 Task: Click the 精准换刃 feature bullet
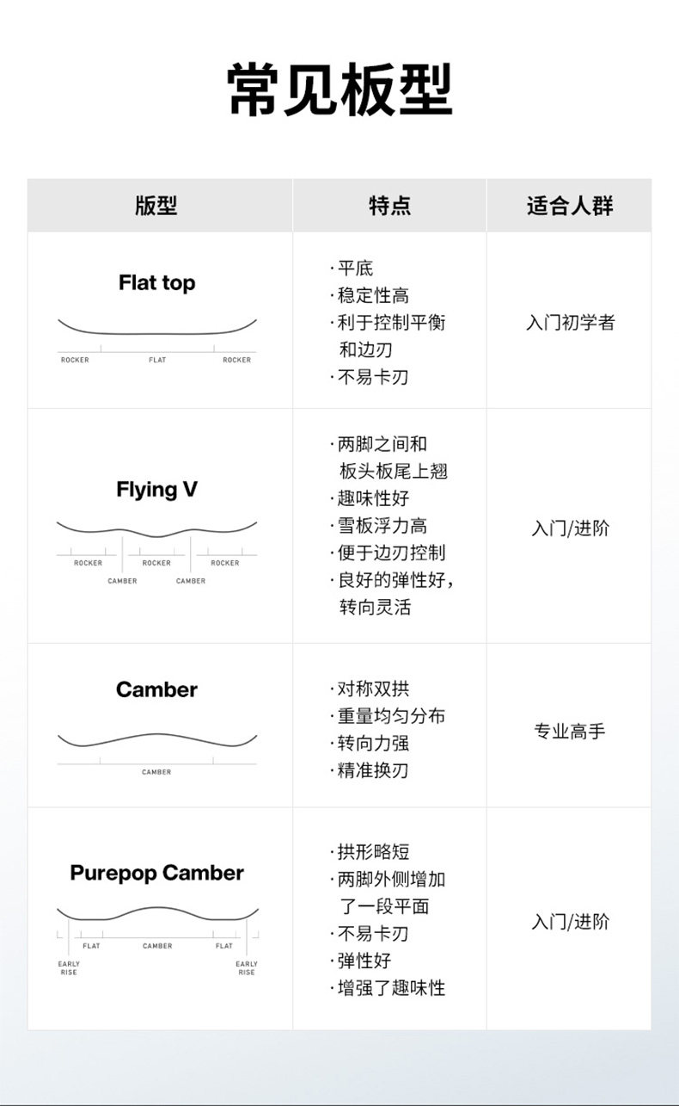(373, 770)
